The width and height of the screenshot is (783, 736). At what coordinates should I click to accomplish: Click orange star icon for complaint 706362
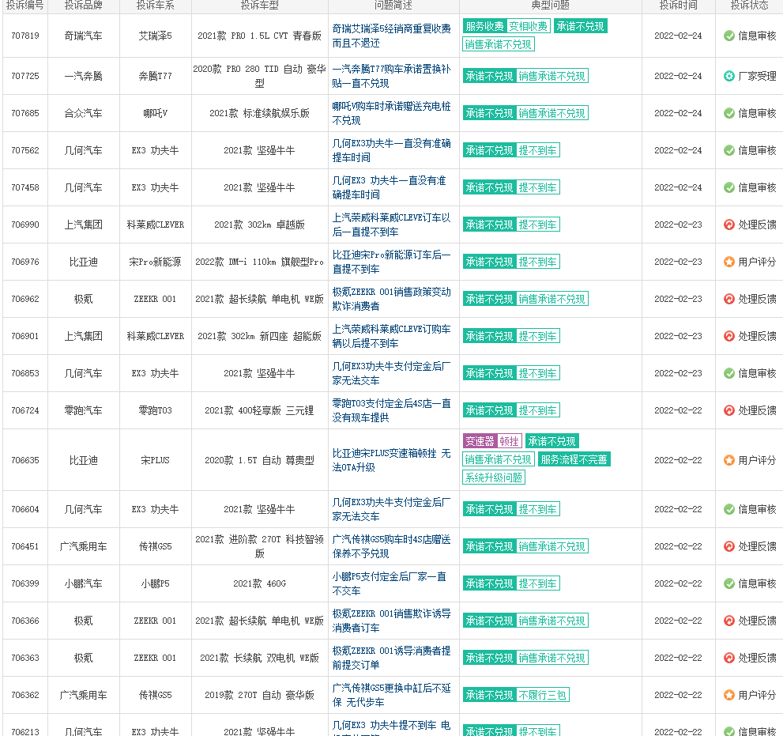coord(728,695)
